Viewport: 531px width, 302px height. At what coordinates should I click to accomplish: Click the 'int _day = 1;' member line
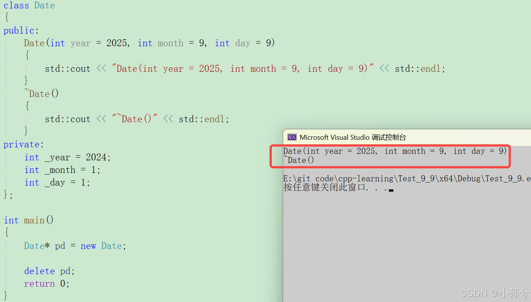(57, 182)
